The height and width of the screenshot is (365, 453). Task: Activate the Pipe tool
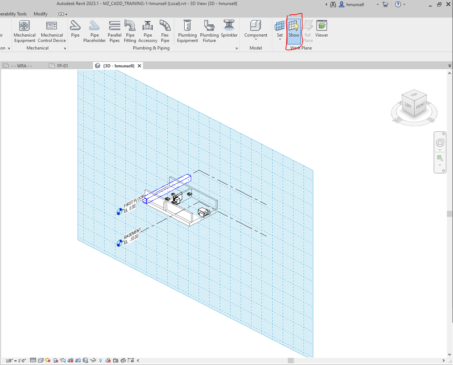(75, 29)
